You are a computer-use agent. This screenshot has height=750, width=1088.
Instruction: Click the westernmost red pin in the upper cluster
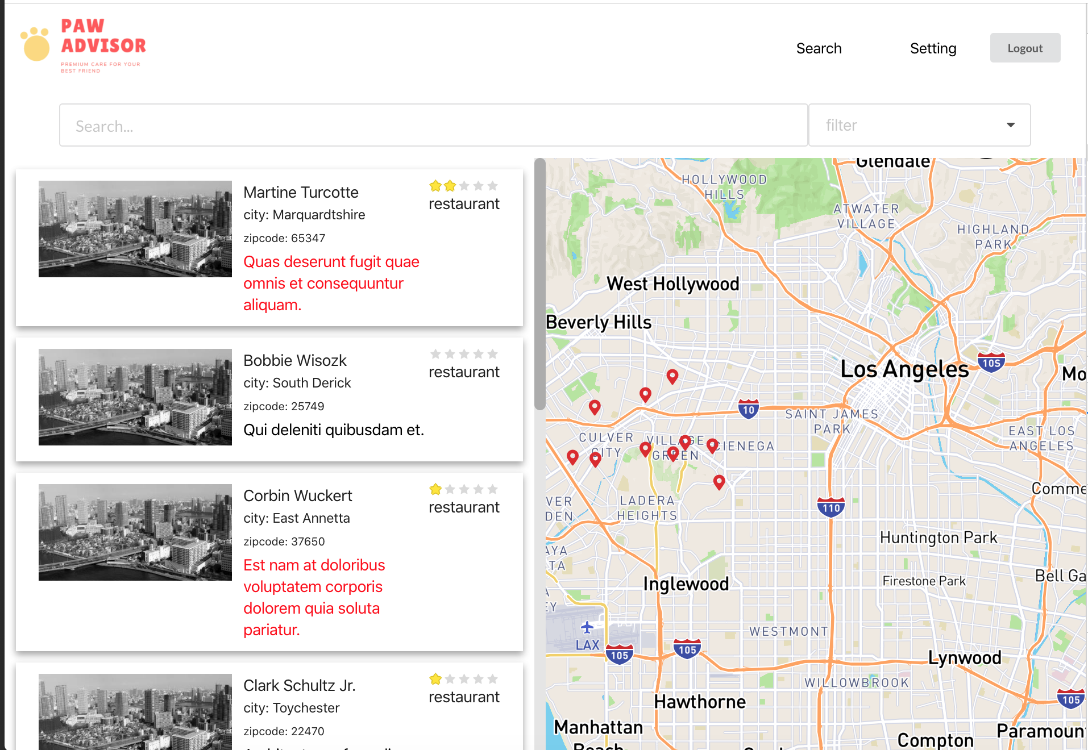[595, 407]
